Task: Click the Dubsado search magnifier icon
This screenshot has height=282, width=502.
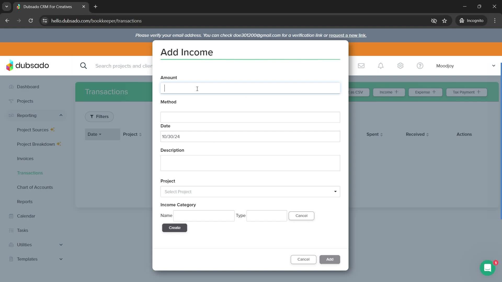Action: 83,66
